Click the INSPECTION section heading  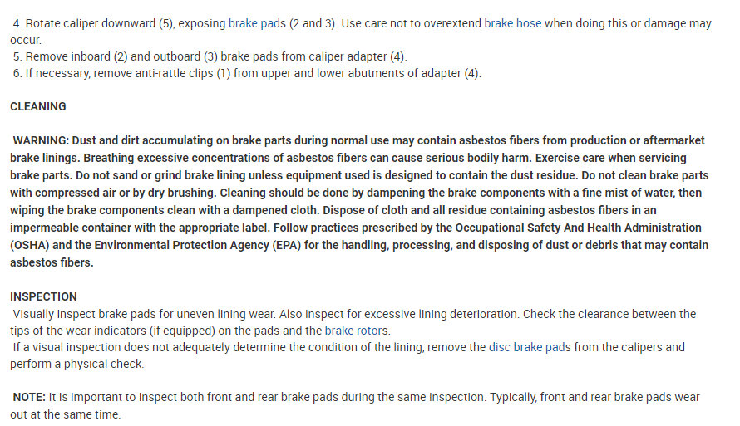coord(43,296)
